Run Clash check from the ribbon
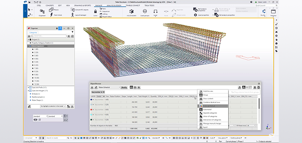Screen dimensions: 302x143 coord(56,15)
